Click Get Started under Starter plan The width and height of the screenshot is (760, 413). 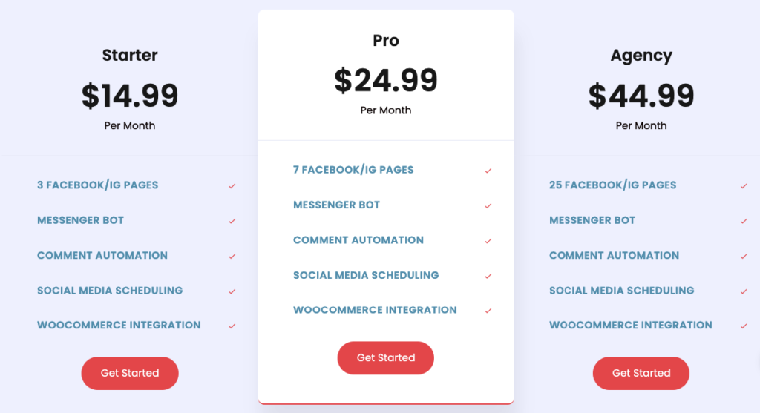[x=130, y=373]
